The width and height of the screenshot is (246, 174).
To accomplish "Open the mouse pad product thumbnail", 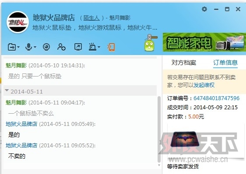I will 185,139.
